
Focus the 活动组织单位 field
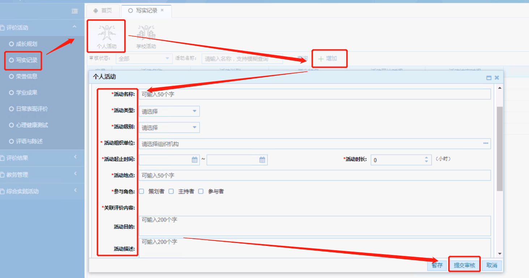click(x=315, y=144)
